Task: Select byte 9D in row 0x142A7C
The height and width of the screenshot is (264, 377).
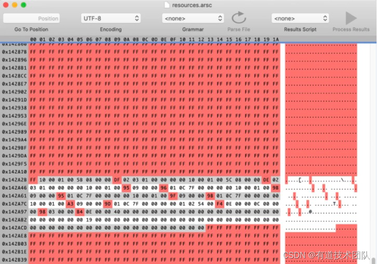Action: [108, 204]
